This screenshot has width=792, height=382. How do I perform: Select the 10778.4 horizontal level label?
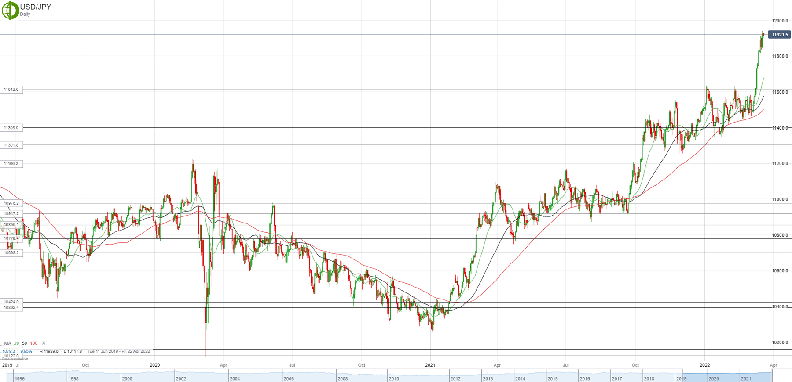click(11, 238)
